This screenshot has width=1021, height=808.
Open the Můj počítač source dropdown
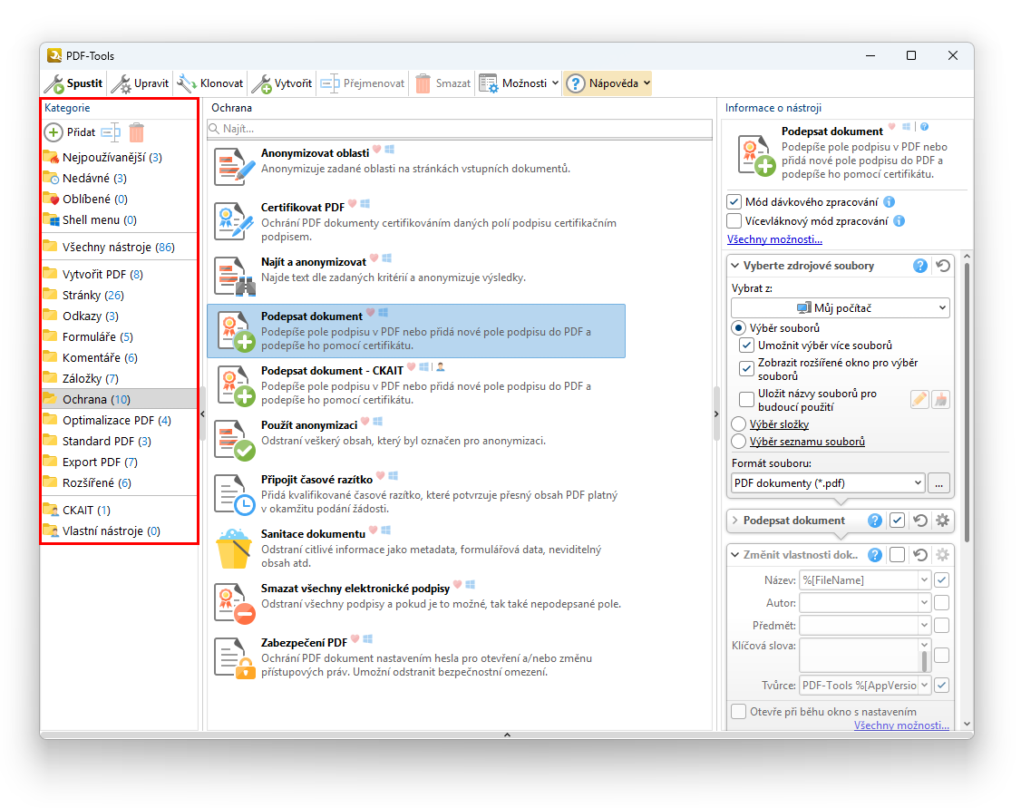[x=840, y=308]
